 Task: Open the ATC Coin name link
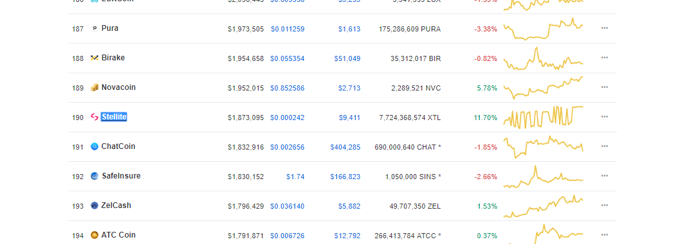pyautogui.click(x=118, y=235)
